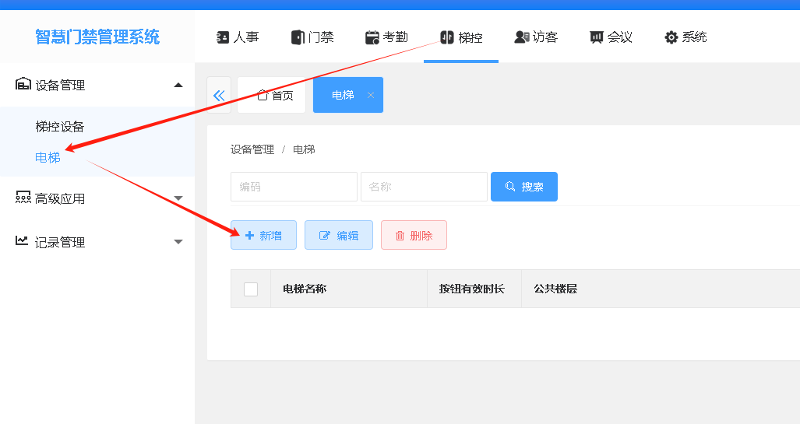Click the 智慧门禁管理系统 logo title
800x424 pixels.
97,37
